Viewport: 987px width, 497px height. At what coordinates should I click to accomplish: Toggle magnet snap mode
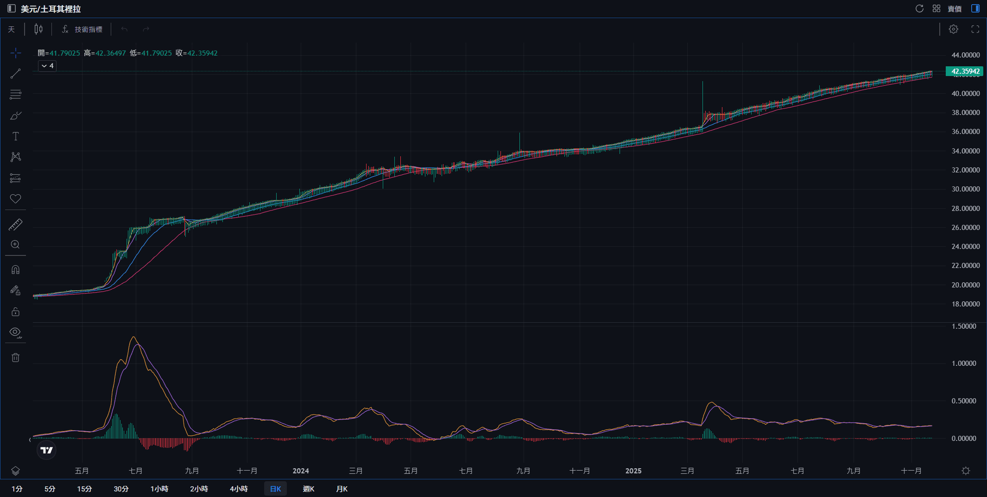(15, 270)
